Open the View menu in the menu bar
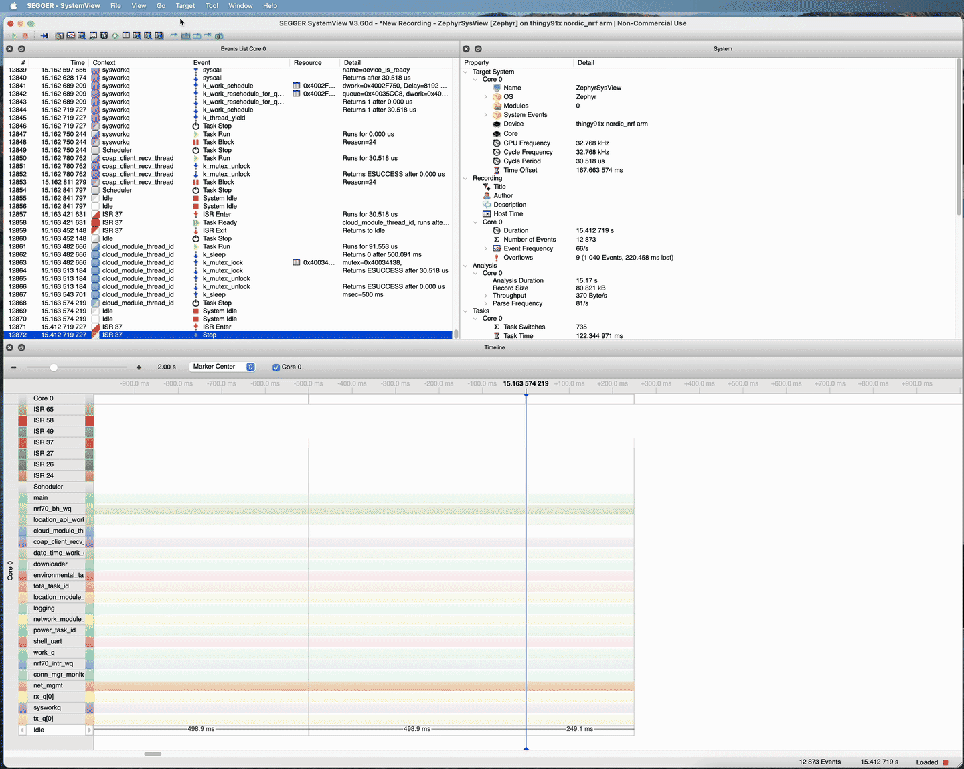The image size is (964, 769). click(139, 5)
